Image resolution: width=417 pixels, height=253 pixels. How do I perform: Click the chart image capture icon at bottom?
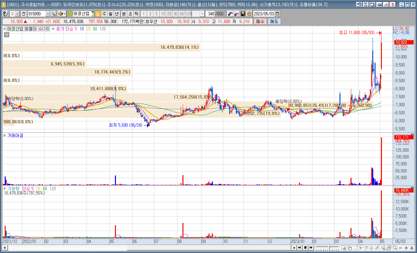click(389, 248)
